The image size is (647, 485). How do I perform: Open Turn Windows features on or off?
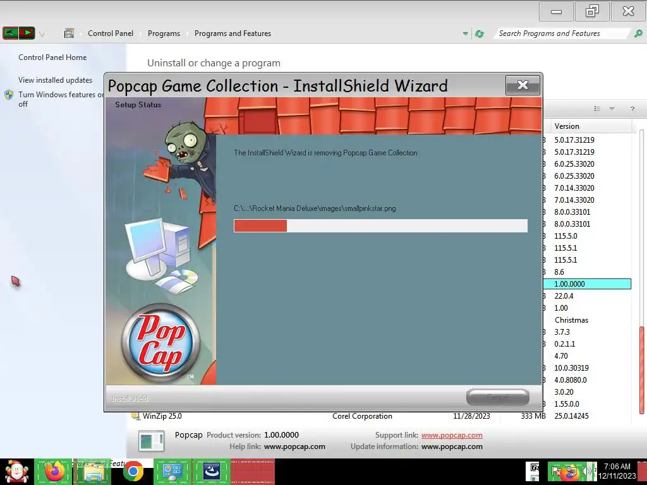tap(60, 99)
